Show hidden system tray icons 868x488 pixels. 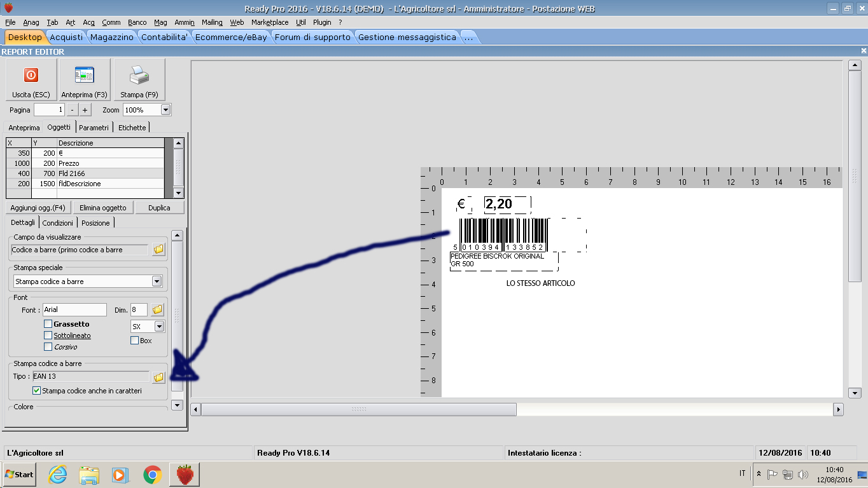click(759, 474)
